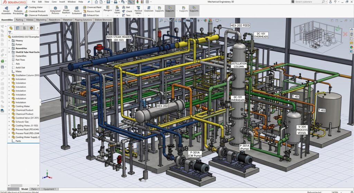Screen dimensions: 354x193
Task: Click the Model tab at the bottom
Action: point(25,189)
